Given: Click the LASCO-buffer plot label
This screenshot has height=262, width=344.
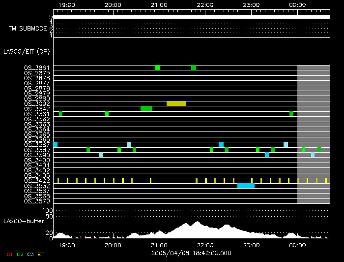Looking at the screenshot, I should click(24, 222).
